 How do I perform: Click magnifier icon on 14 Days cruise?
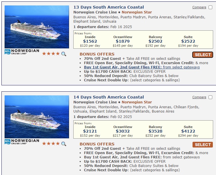64,144
